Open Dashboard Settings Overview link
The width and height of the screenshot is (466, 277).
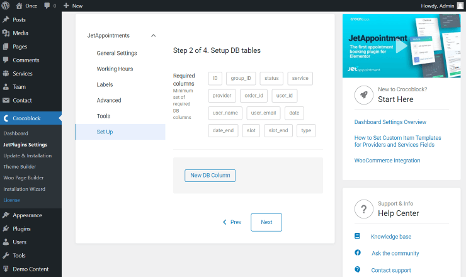click(390, 122)
